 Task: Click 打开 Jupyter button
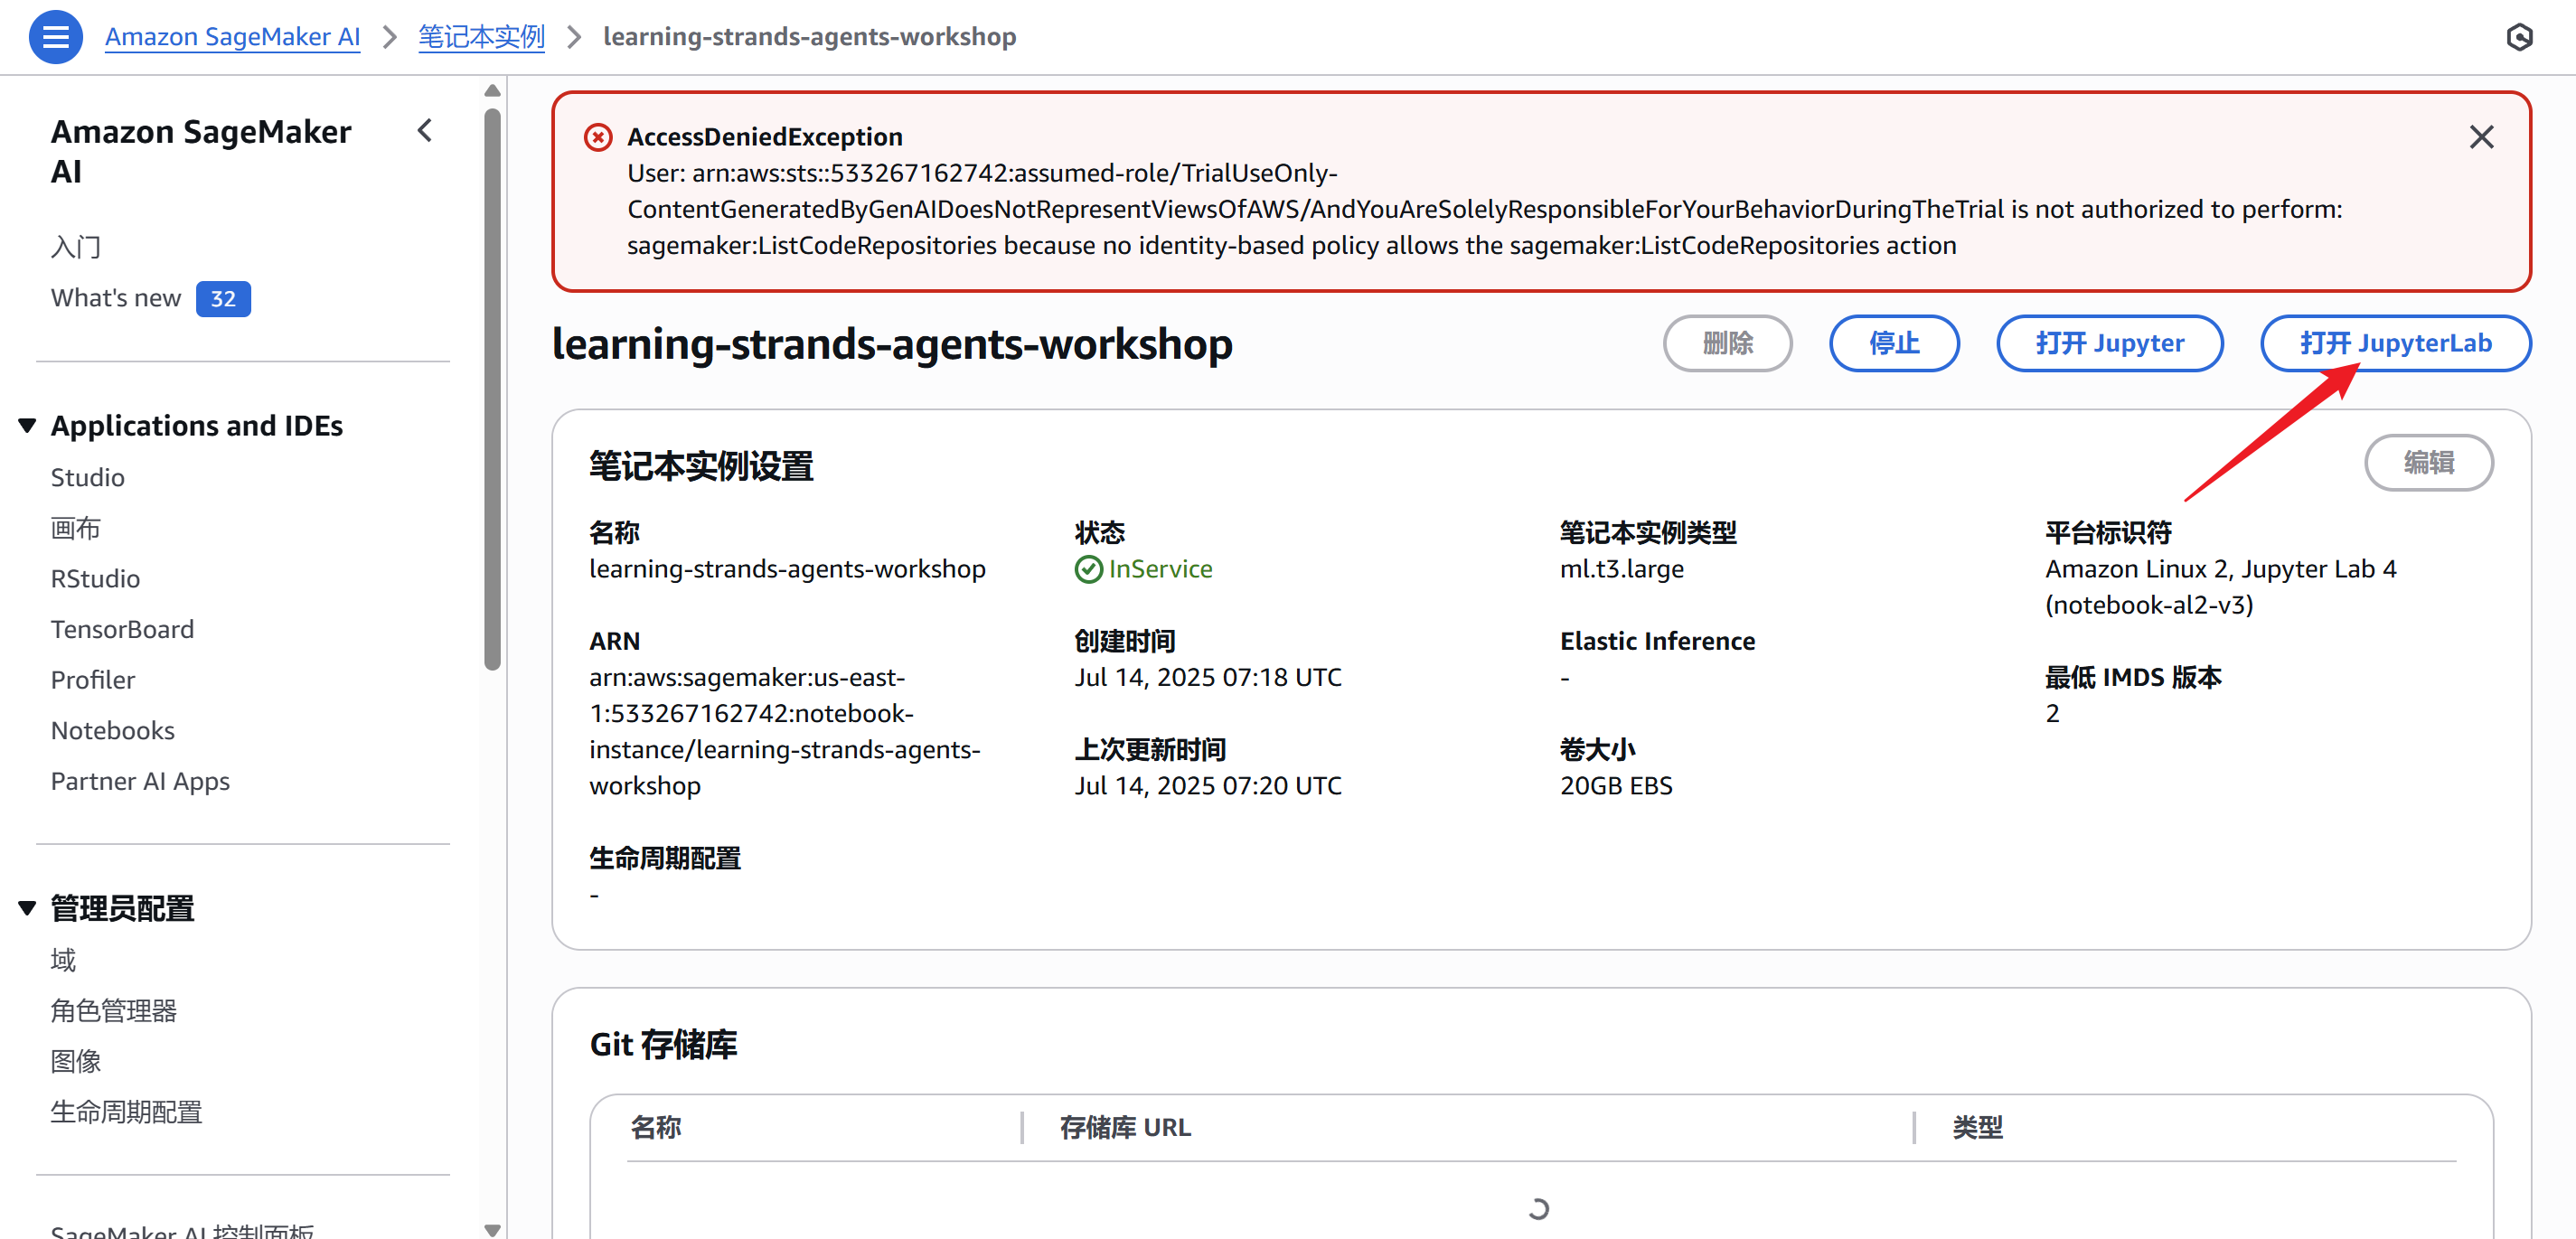coord(2109,343)
